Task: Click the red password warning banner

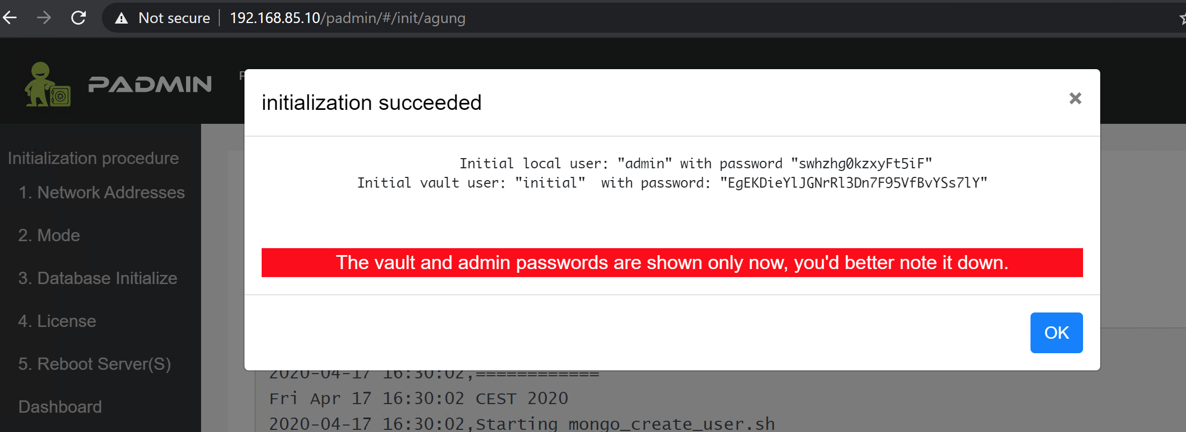Action: pos(672,263)
